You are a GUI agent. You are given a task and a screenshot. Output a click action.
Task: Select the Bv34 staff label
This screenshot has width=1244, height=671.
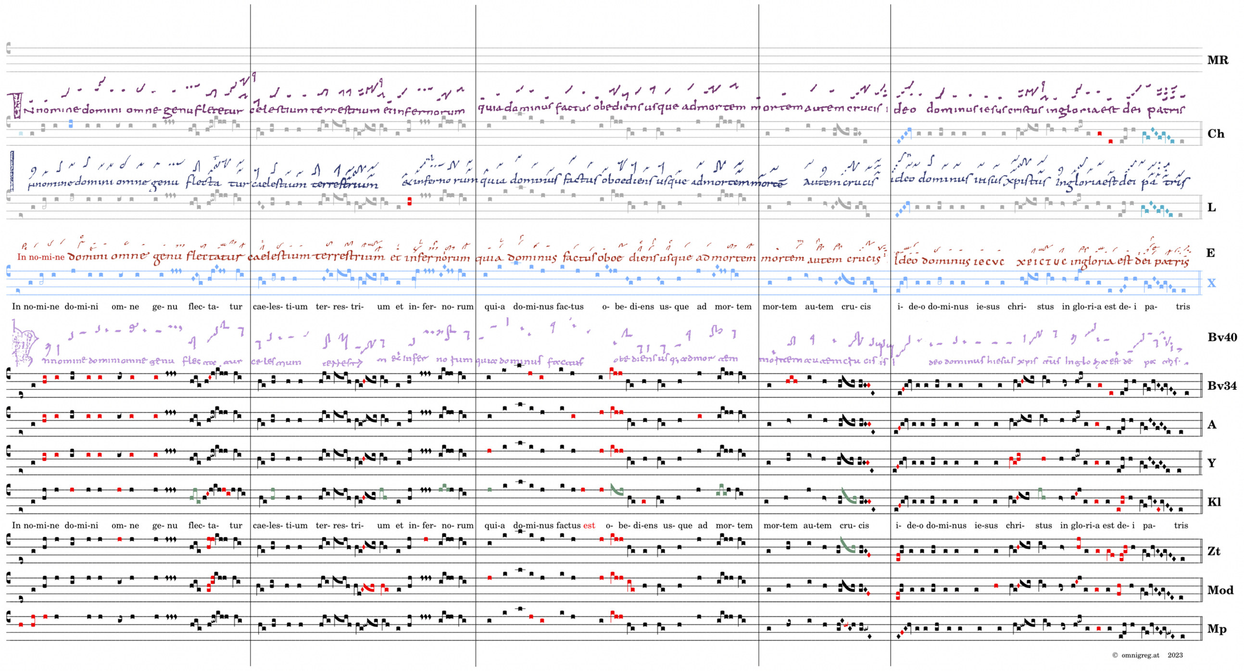(x=1222, y=385)
